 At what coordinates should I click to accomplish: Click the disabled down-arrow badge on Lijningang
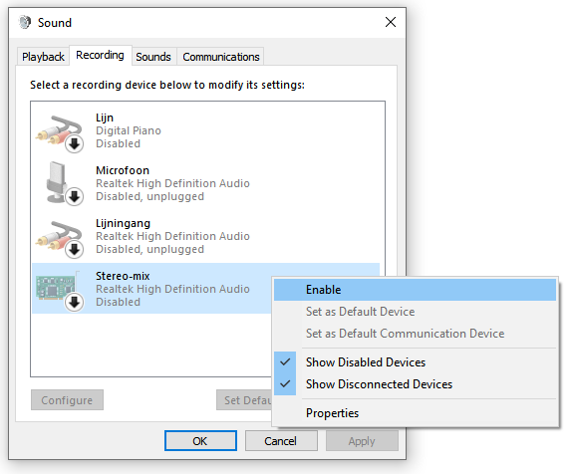pyautogui.click(x=75, y=250)
